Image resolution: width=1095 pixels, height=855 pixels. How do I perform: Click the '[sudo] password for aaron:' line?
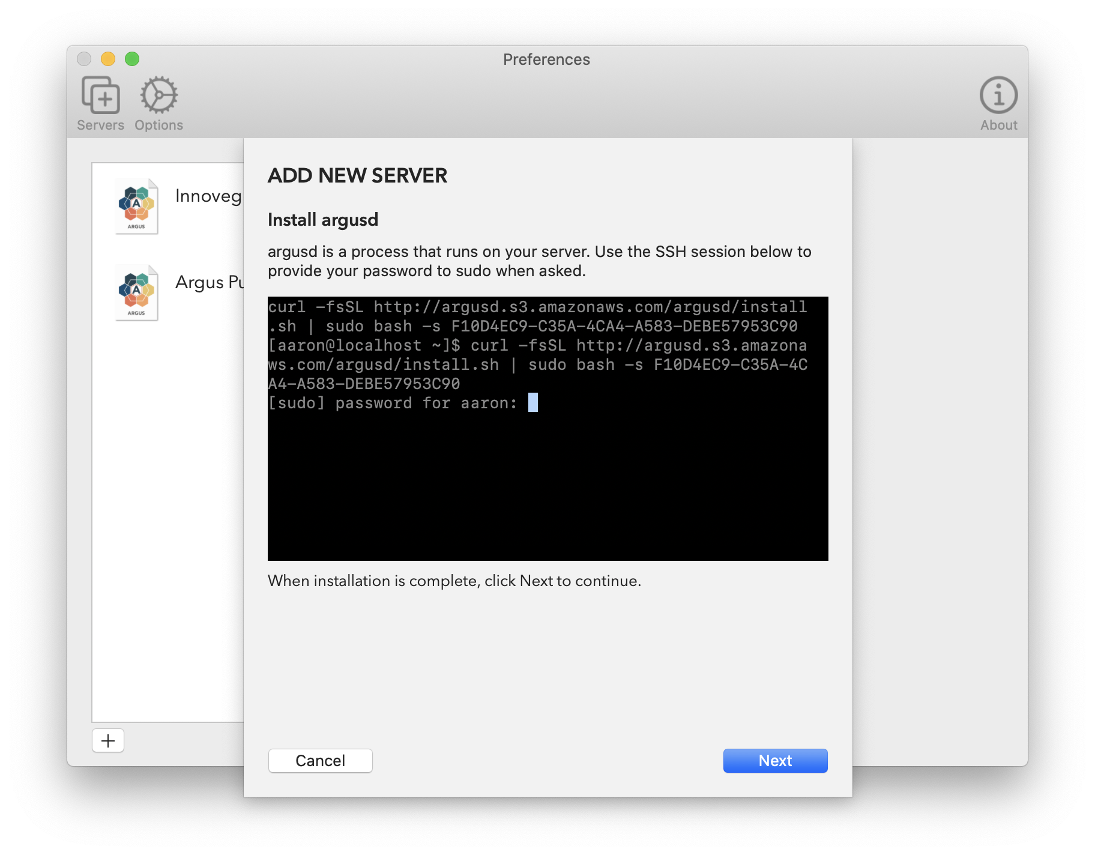(393, 403)
